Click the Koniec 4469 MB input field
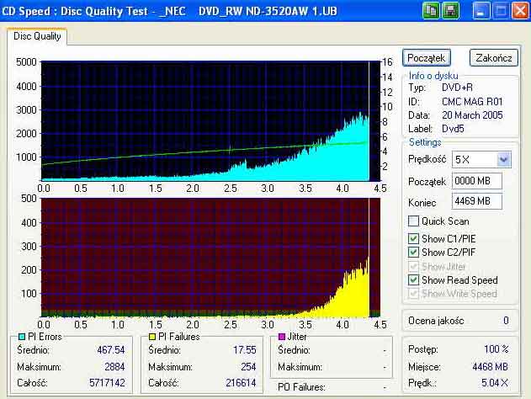The image size is (531, 399). click(x=477, y=201)
